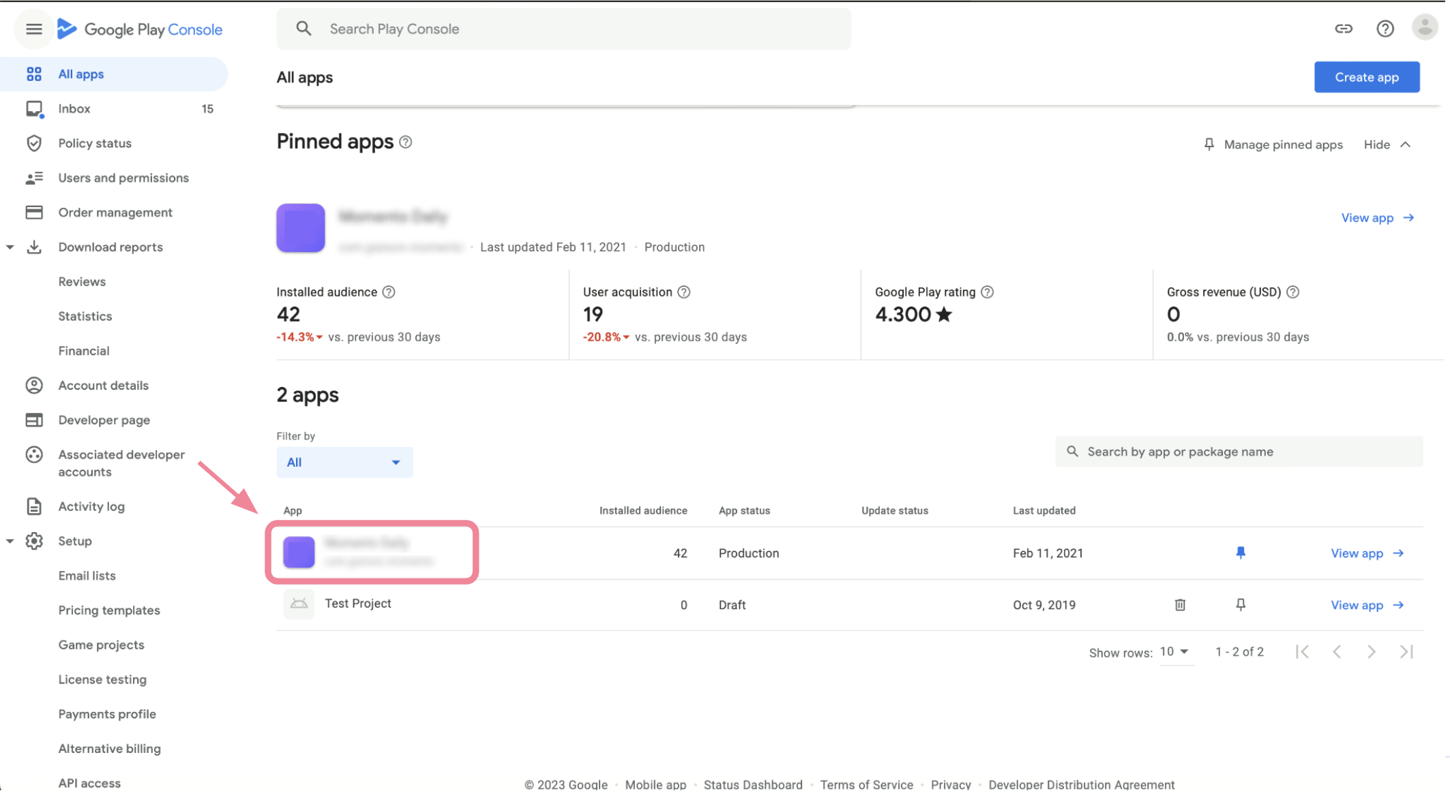Image resolution: width=1450 pixels, height=804 pixels.
Task: Click the All apps grid icon
Action: point(33,74)
